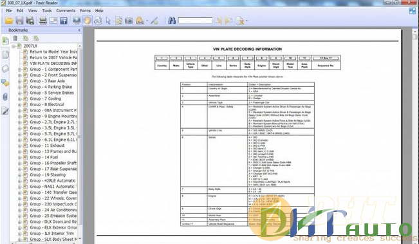Open Return to 2007 Vehicle bookmark
419x244 pixels.
click(x=53, y=57)
